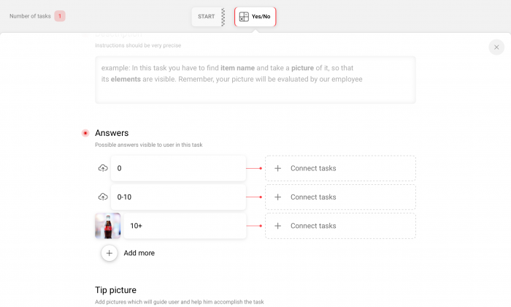Click the plus icon beside Add more
This screenshot has height=307, width=511.
(x=109, y=253)
